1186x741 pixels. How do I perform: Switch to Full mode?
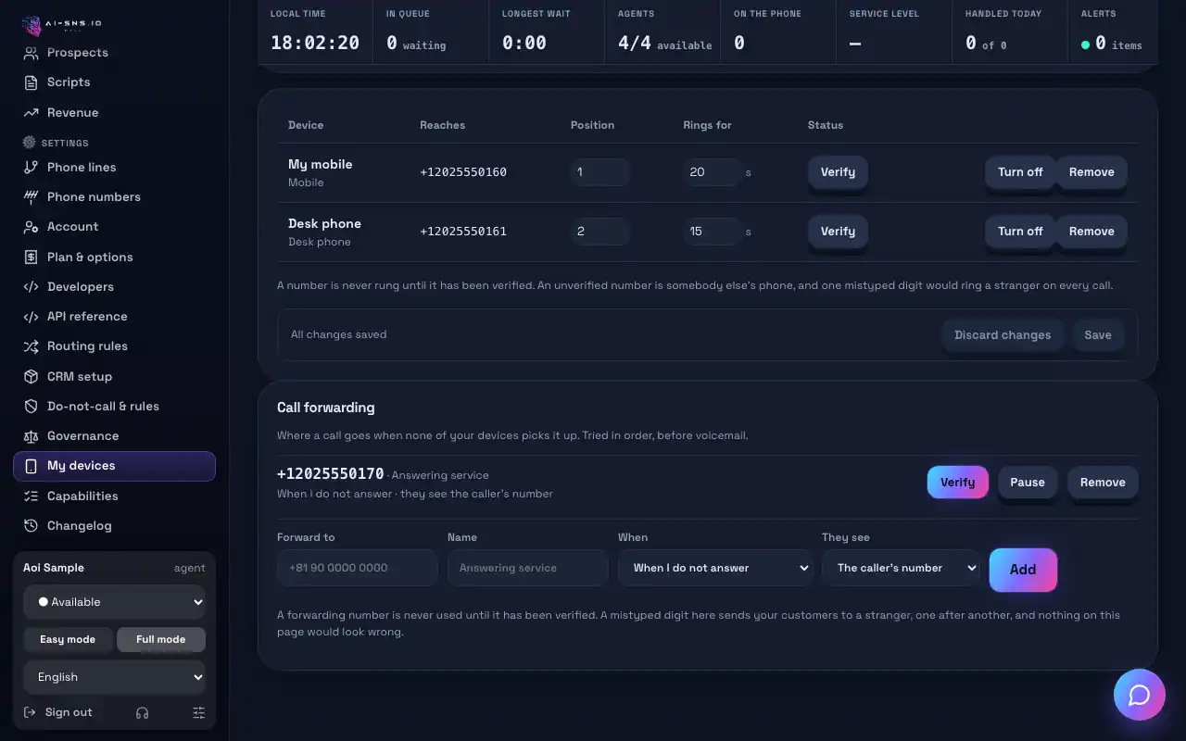pyautogui.click(x=161, y=639)
